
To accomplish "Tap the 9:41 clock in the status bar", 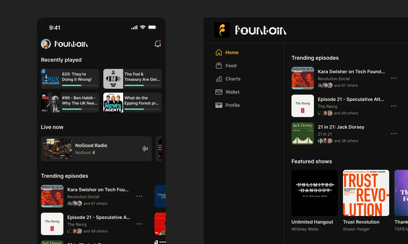I will (x=55, y=28).
